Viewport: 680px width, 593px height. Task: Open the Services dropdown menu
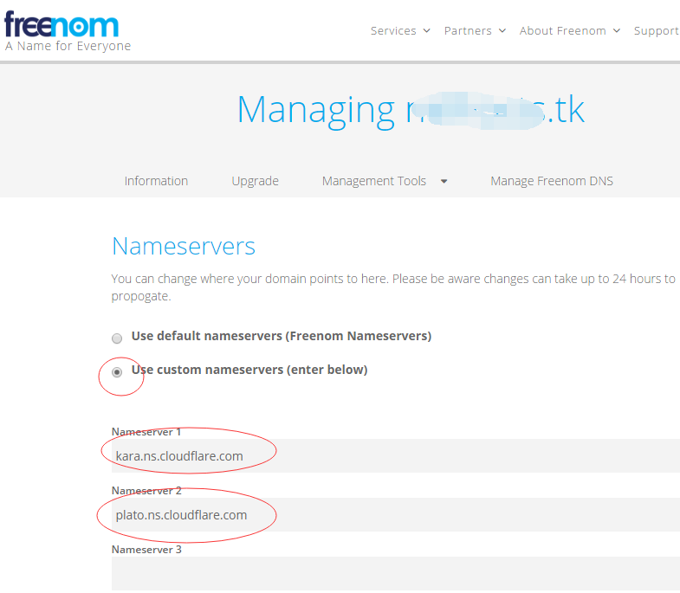(x=400, y=31)
